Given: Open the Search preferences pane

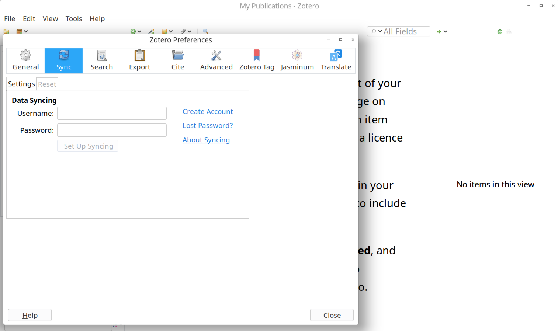Looking at the screenshot, I should (102, 61).
